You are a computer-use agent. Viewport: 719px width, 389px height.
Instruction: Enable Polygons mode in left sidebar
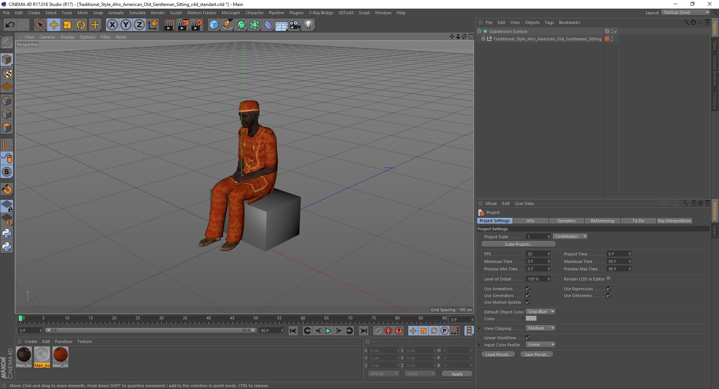click(7, 128)
